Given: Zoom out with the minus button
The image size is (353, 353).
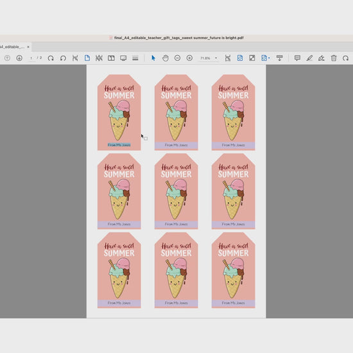Looking at the screenshot, I should [x=177, y=58].
